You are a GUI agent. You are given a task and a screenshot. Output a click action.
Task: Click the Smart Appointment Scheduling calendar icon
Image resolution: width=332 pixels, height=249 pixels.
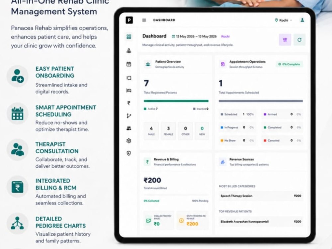point(17,114)
